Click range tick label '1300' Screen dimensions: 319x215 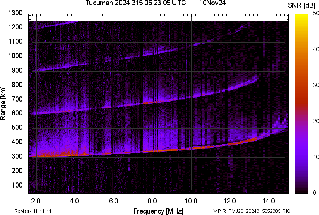tap(15, 13)
